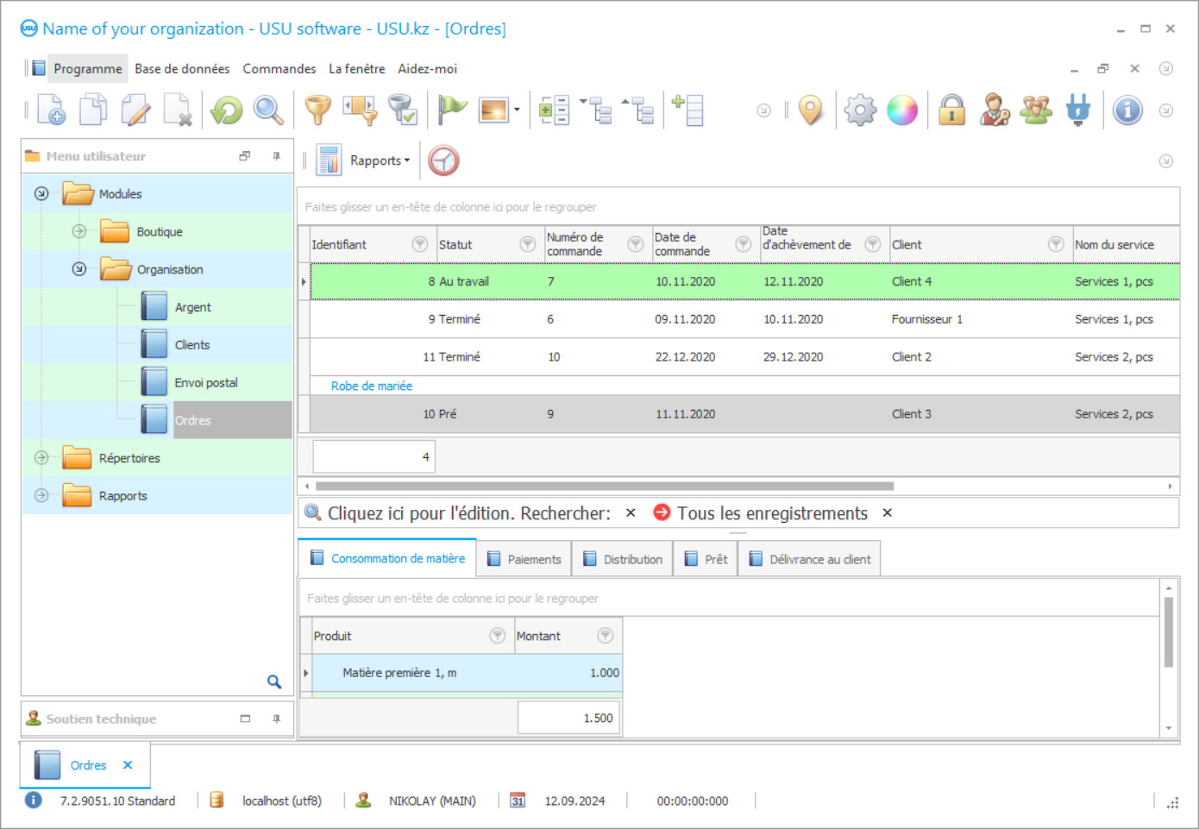This screenshot has height=829, width=1199.
Task: Open the Statut column filter
Action: tap(528, 244)
